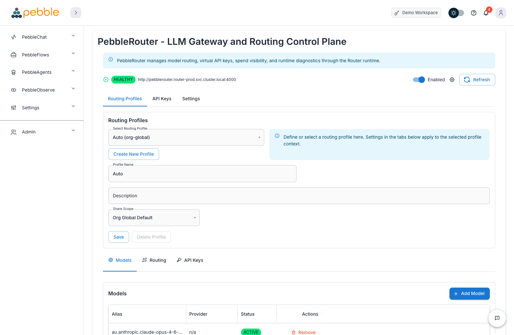Switch to the API Keys tab

coord(162,99)
